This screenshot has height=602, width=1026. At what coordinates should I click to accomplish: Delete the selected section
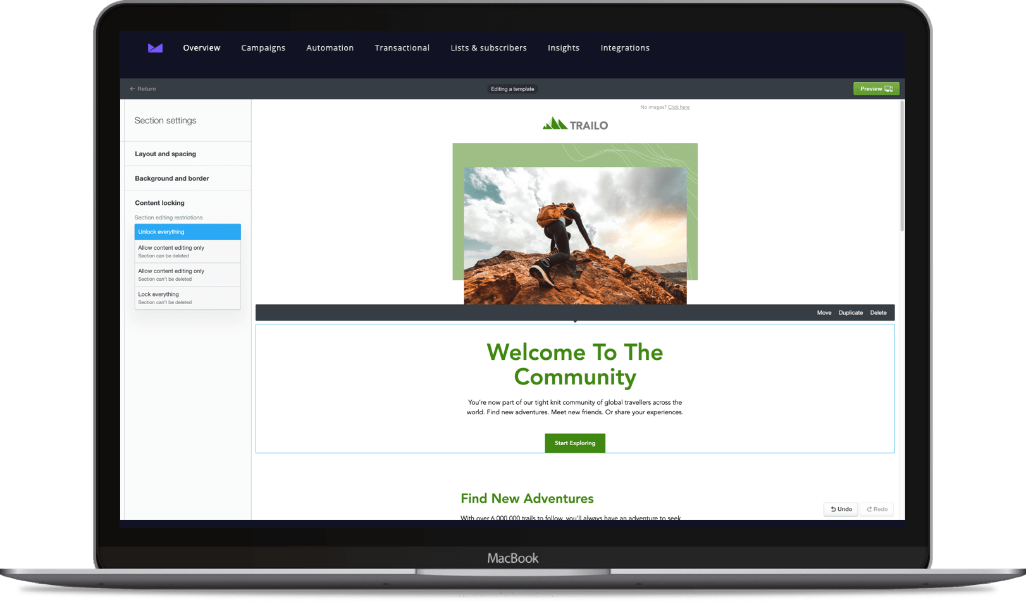pos(878,312)
